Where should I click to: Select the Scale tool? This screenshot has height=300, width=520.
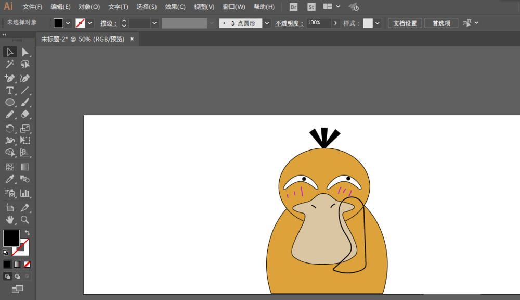coord(25,129)
